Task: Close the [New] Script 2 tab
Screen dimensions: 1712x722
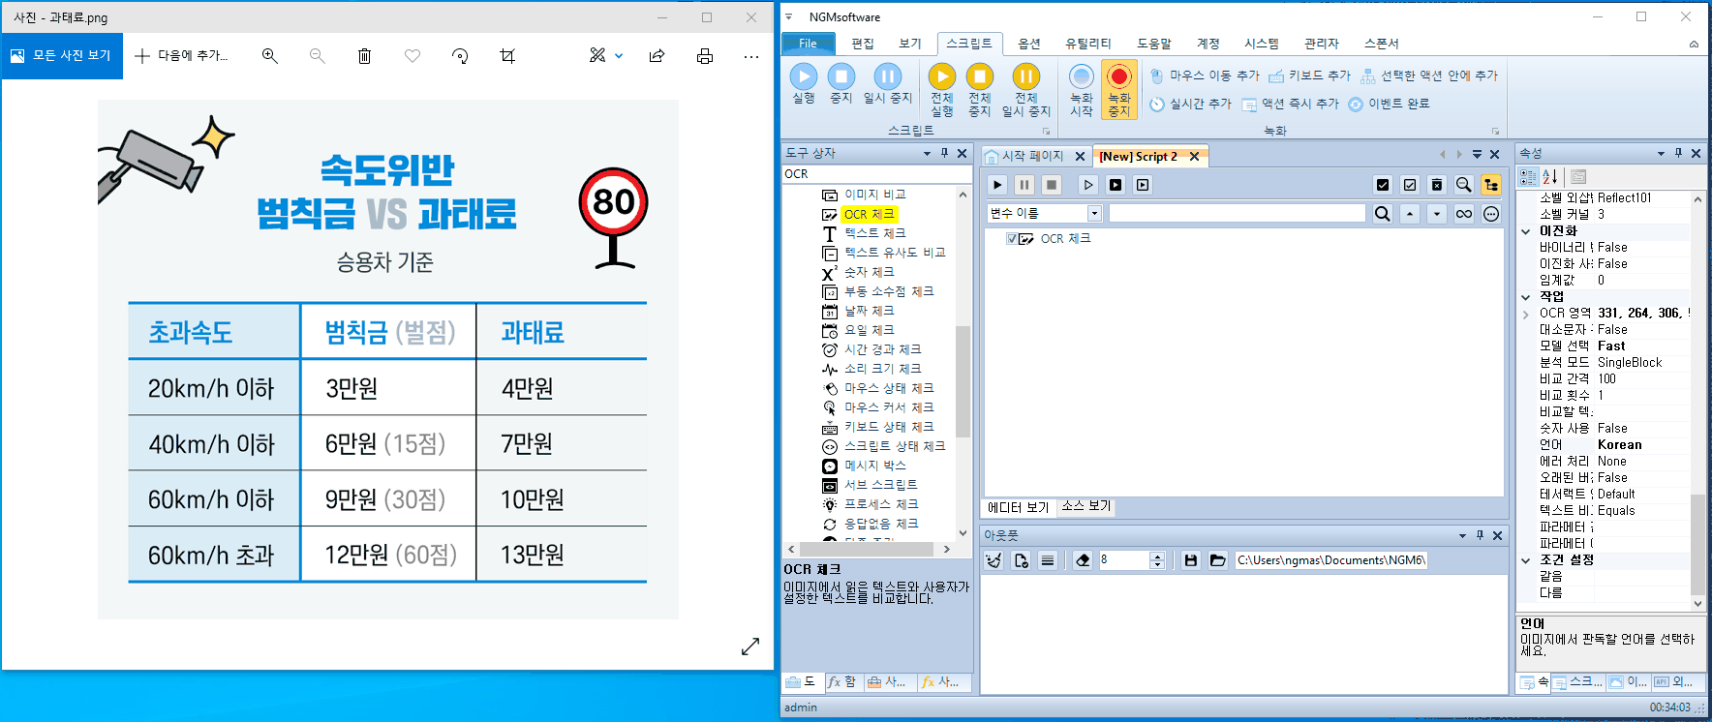Action: 1194,157
